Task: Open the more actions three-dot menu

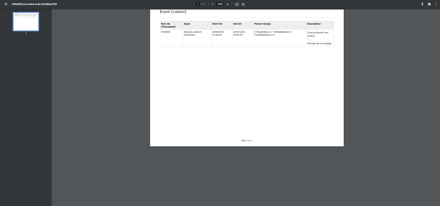Action: coord(436,4)
